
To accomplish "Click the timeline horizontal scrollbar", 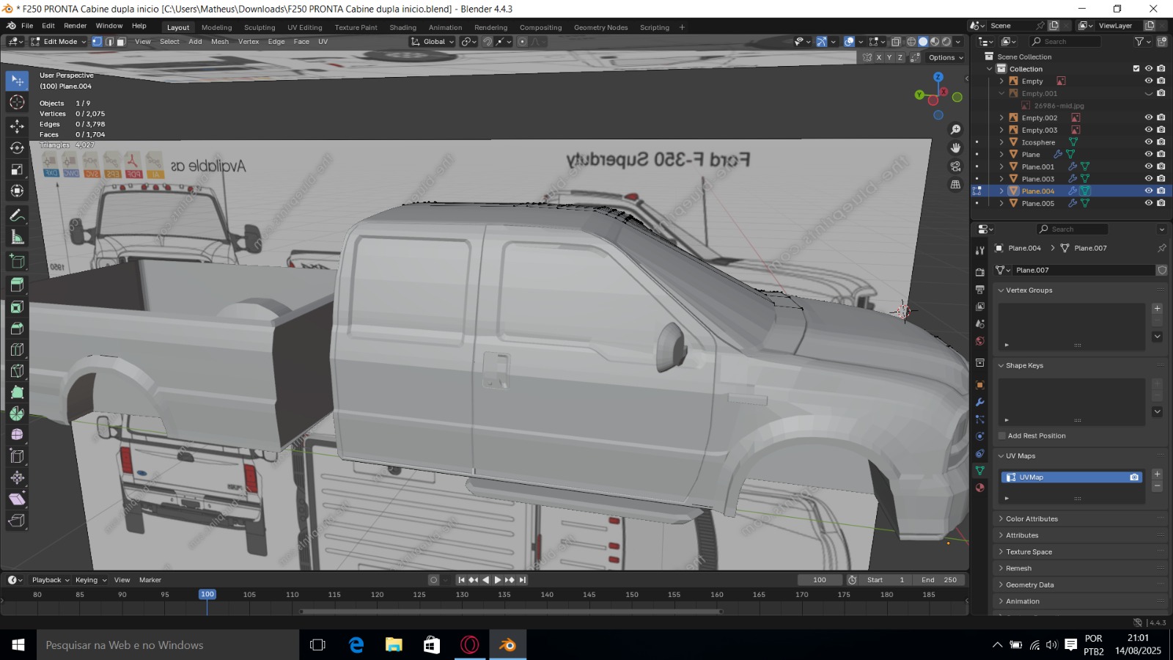I will pyautogui.click(x=511, y=612).
